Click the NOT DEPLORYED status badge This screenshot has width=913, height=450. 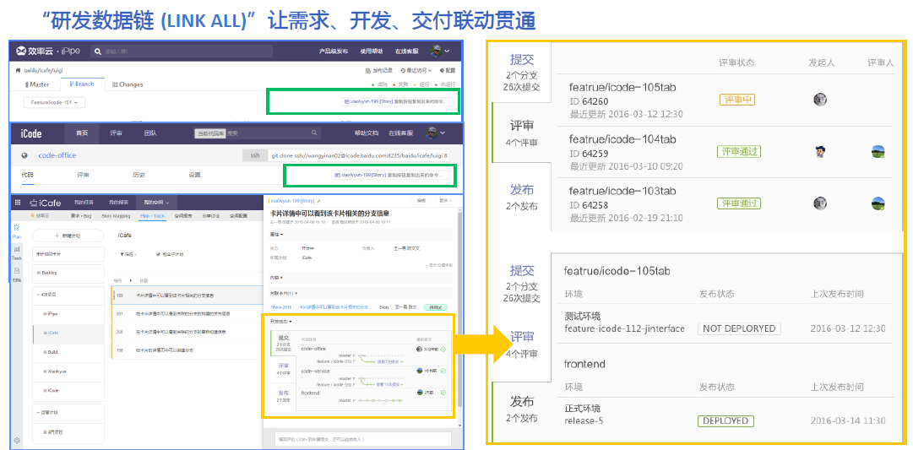click(x=740, y=328)
